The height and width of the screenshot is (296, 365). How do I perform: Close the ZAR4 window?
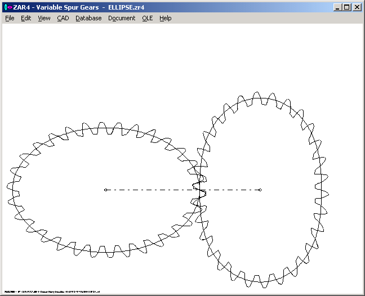point(357,7)
